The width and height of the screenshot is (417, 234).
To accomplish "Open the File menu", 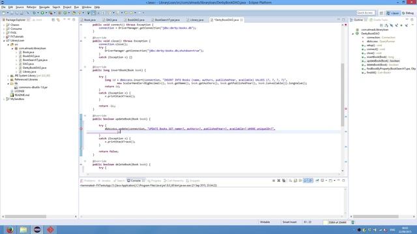I will click(3, 7).
